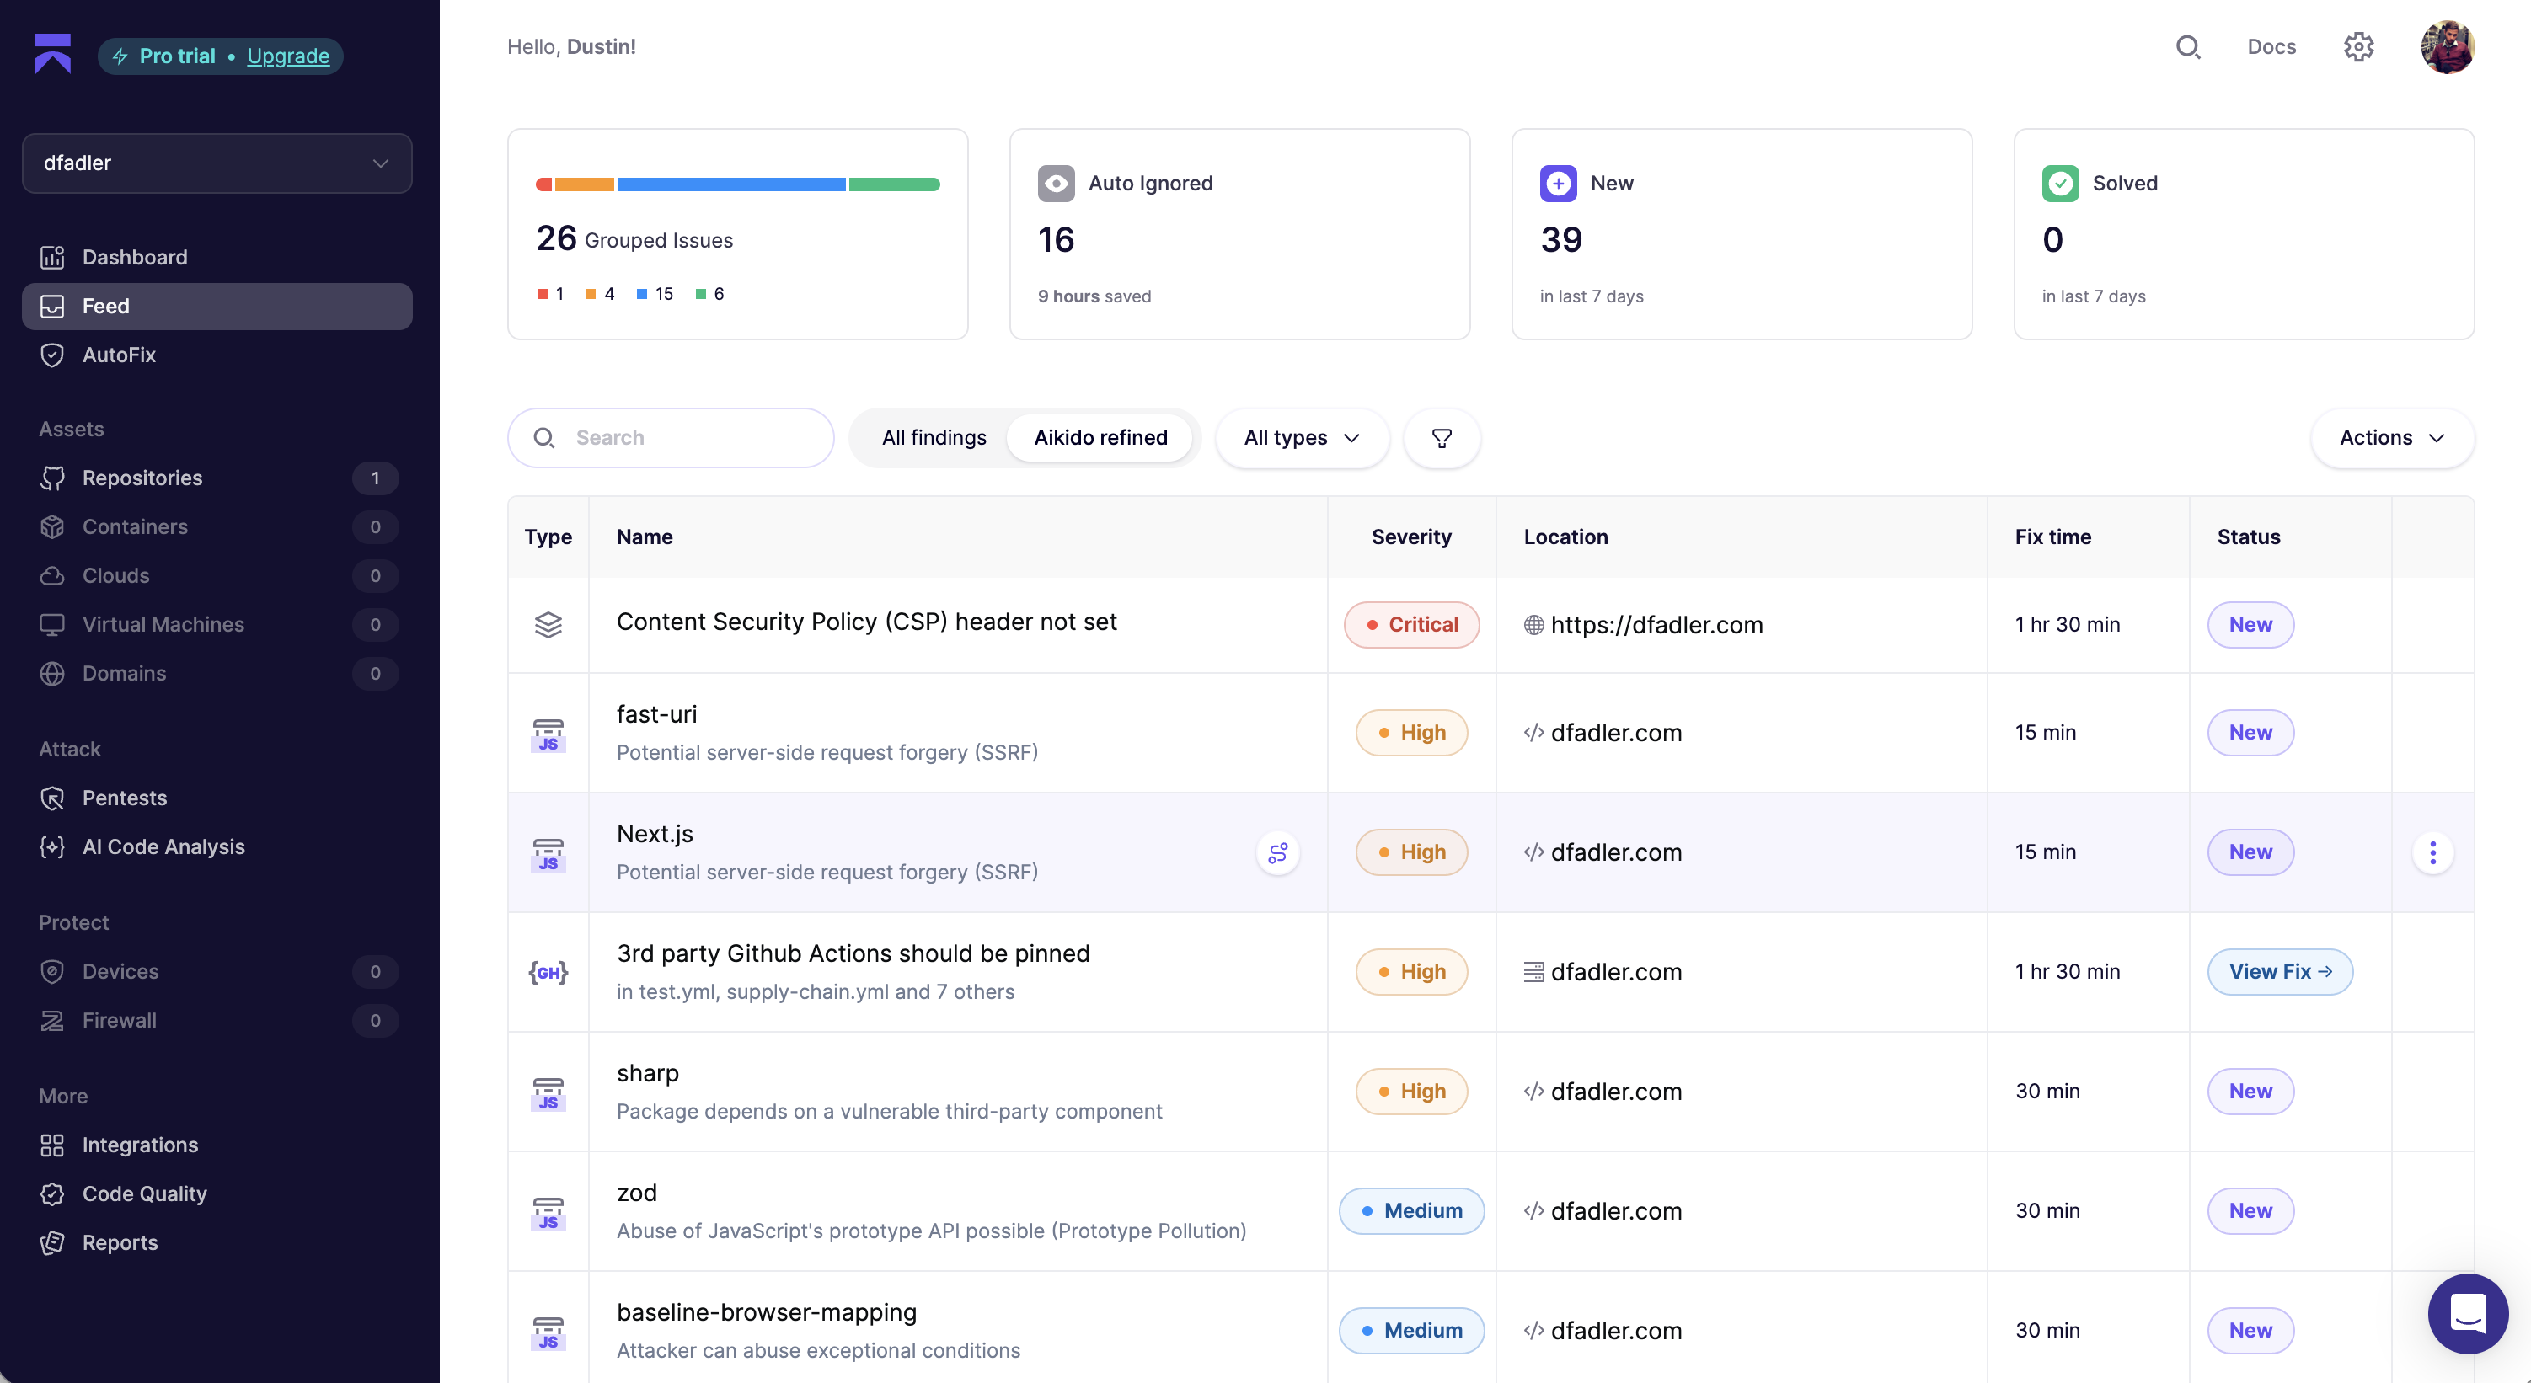Click the Fix time column header
This screenshot has width=2531, height=1383.
point(2052,537)
